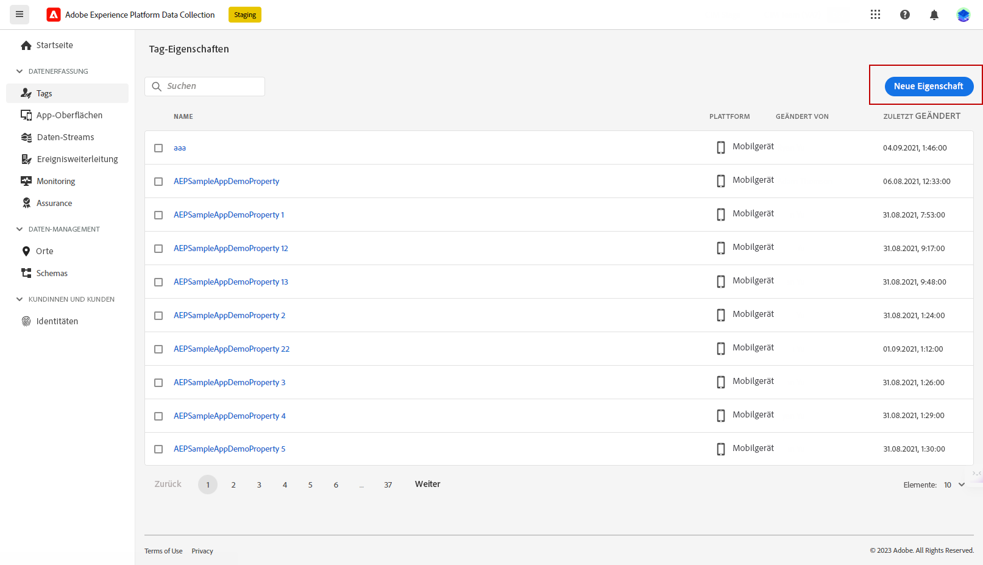Click the Adobe logo icon
The image size is (983, 565).
[54, 15]
